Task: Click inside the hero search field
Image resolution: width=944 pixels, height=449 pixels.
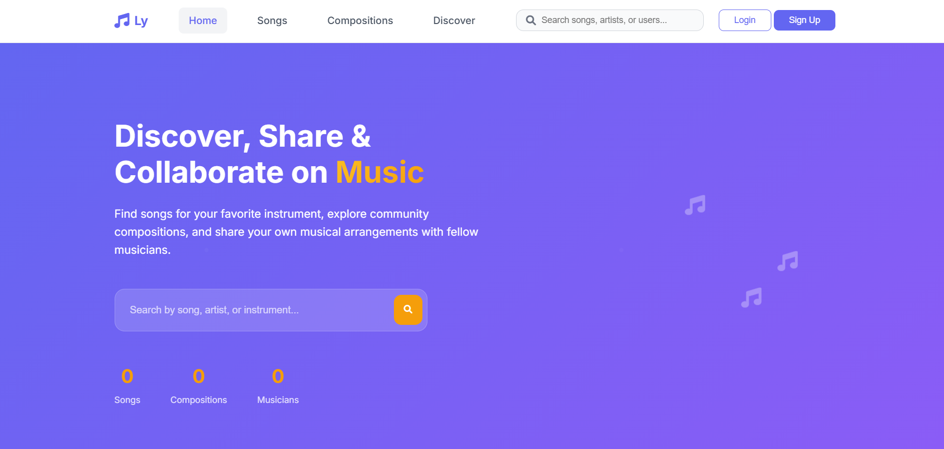Action: tap(250, 310)
